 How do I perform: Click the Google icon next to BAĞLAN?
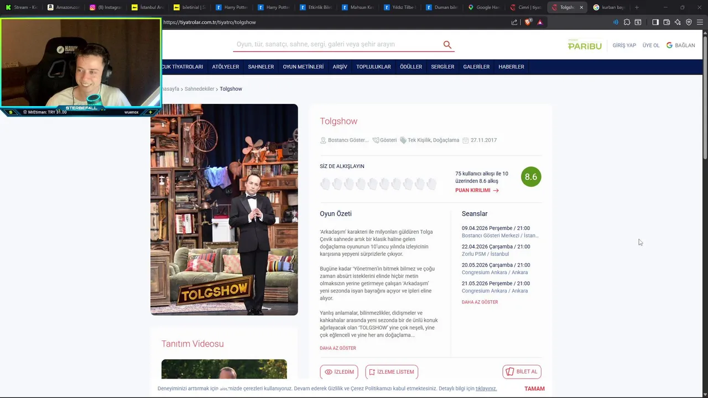(x=669, y=45)
